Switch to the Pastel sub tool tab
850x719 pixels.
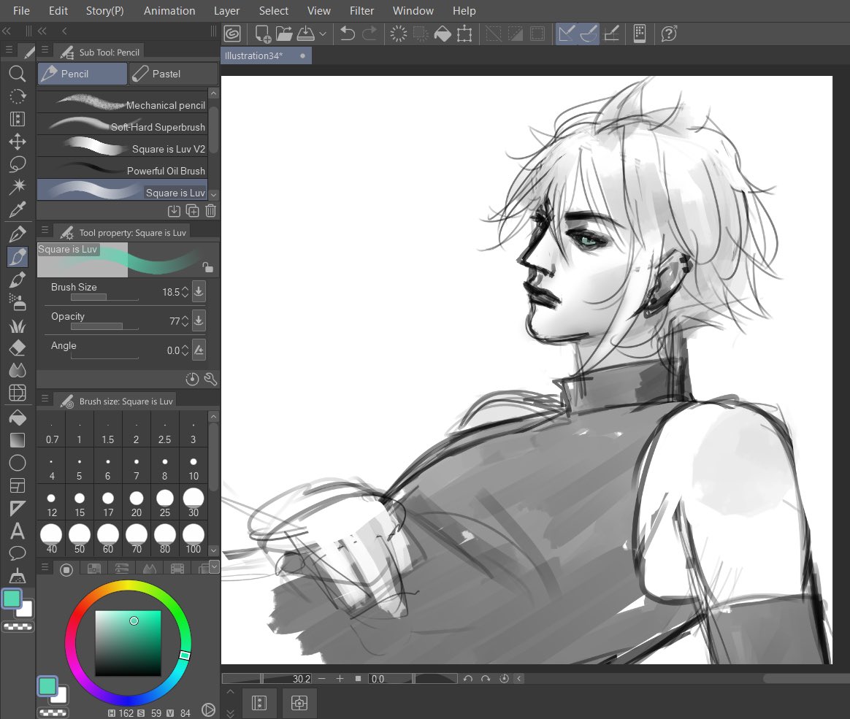click(173, 74)
